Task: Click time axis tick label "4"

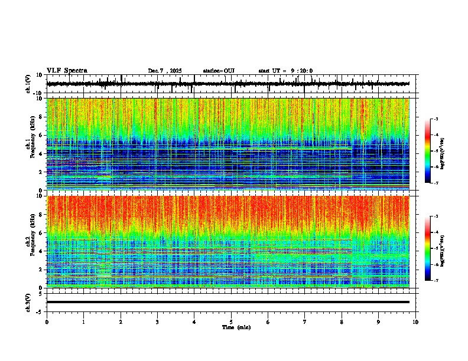Action: point(194,322)
